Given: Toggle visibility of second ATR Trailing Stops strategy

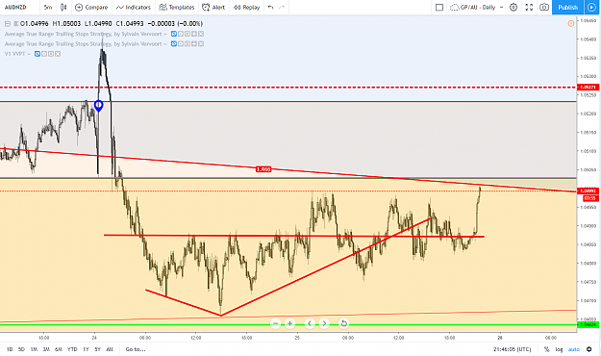Looking at the screenshot, I should [x=174, y=43].
